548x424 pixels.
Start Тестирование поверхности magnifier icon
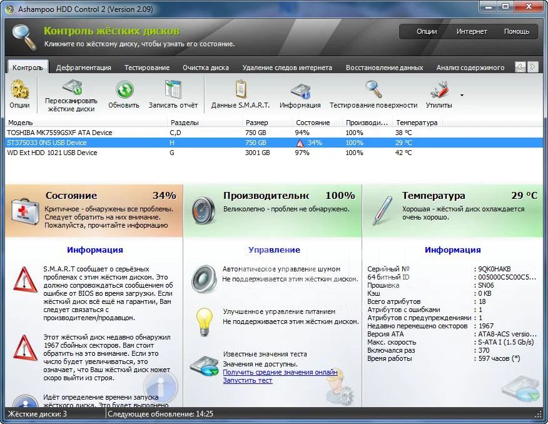(373, 89)
